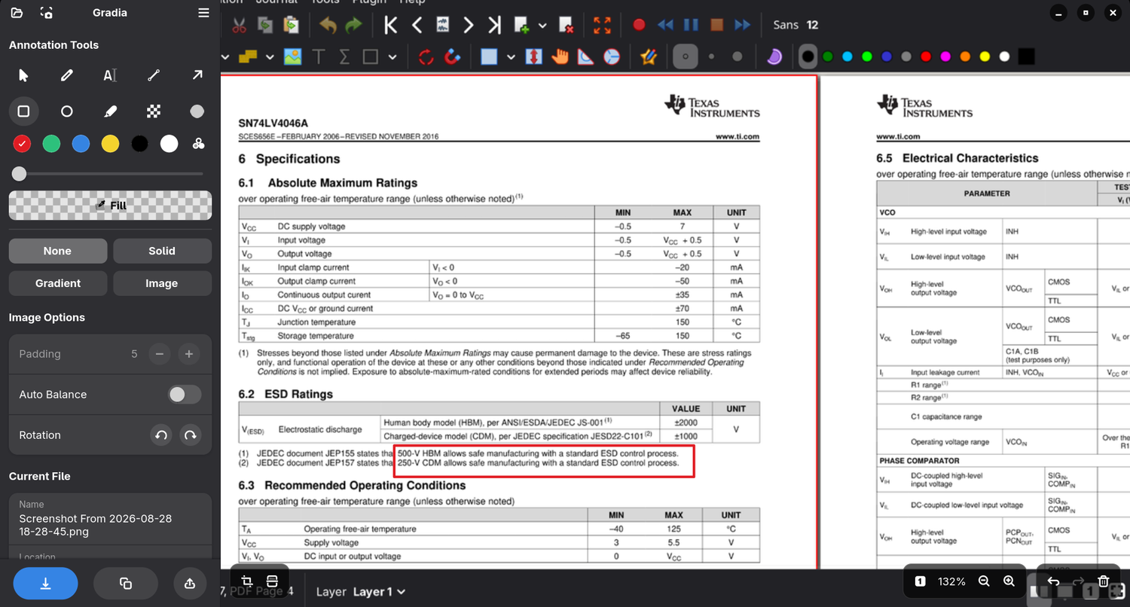Choose the pixelate censor tool
The image size is (1130, 607).
(x=154, y=111)
